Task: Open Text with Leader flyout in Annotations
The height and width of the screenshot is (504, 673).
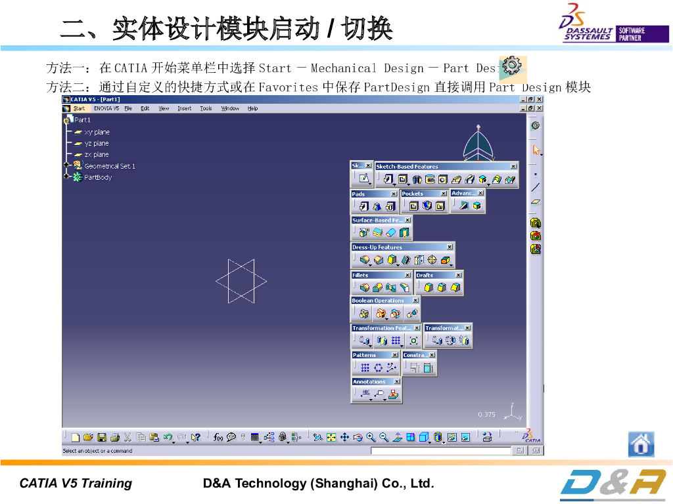Action: tap(371, 400)
